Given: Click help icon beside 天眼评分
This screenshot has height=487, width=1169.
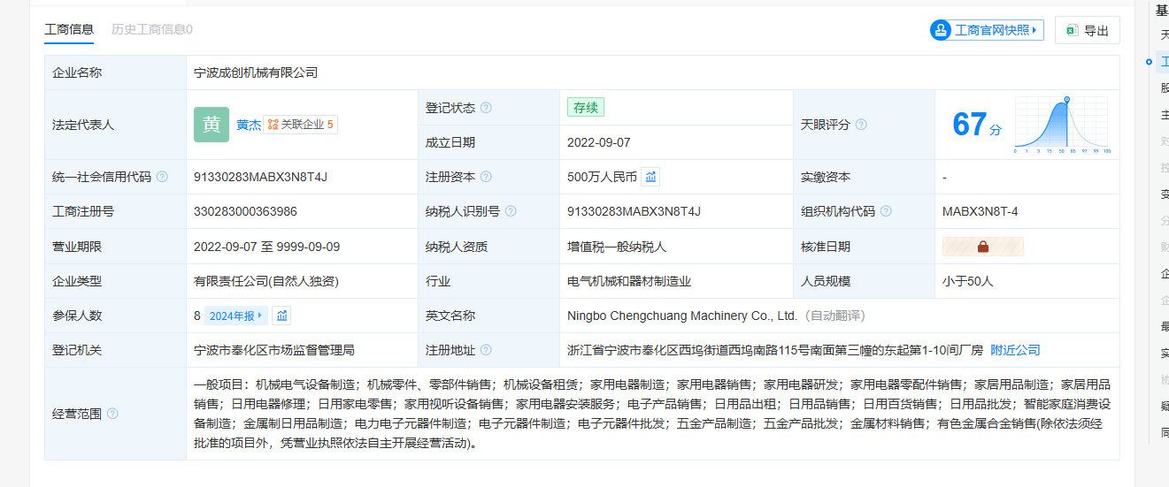Looking at the screenshot, I should pyautogui.click(x=861, y=125).
